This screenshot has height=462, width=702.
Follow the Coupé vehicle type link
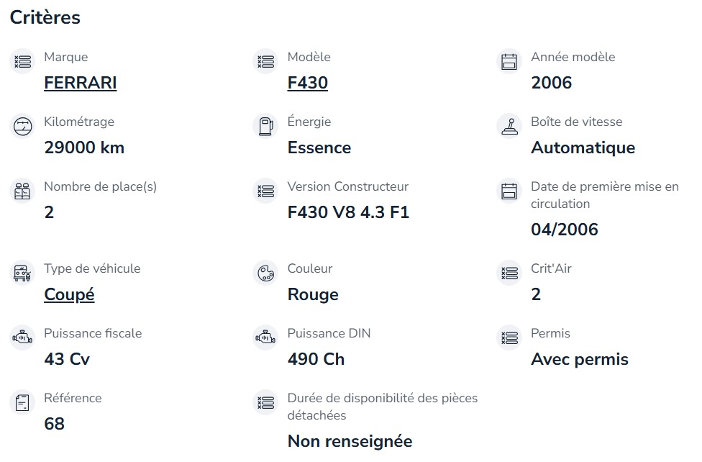click(x=69, y=294)
